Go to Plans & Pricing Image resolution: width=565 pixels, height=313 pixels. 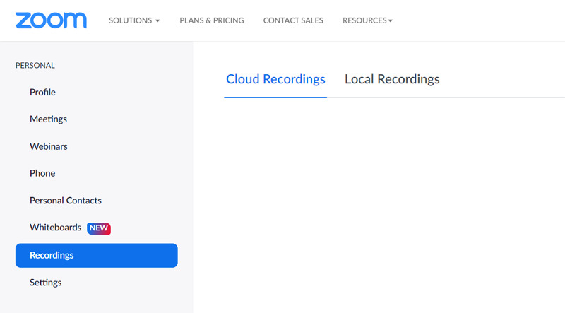212,20
